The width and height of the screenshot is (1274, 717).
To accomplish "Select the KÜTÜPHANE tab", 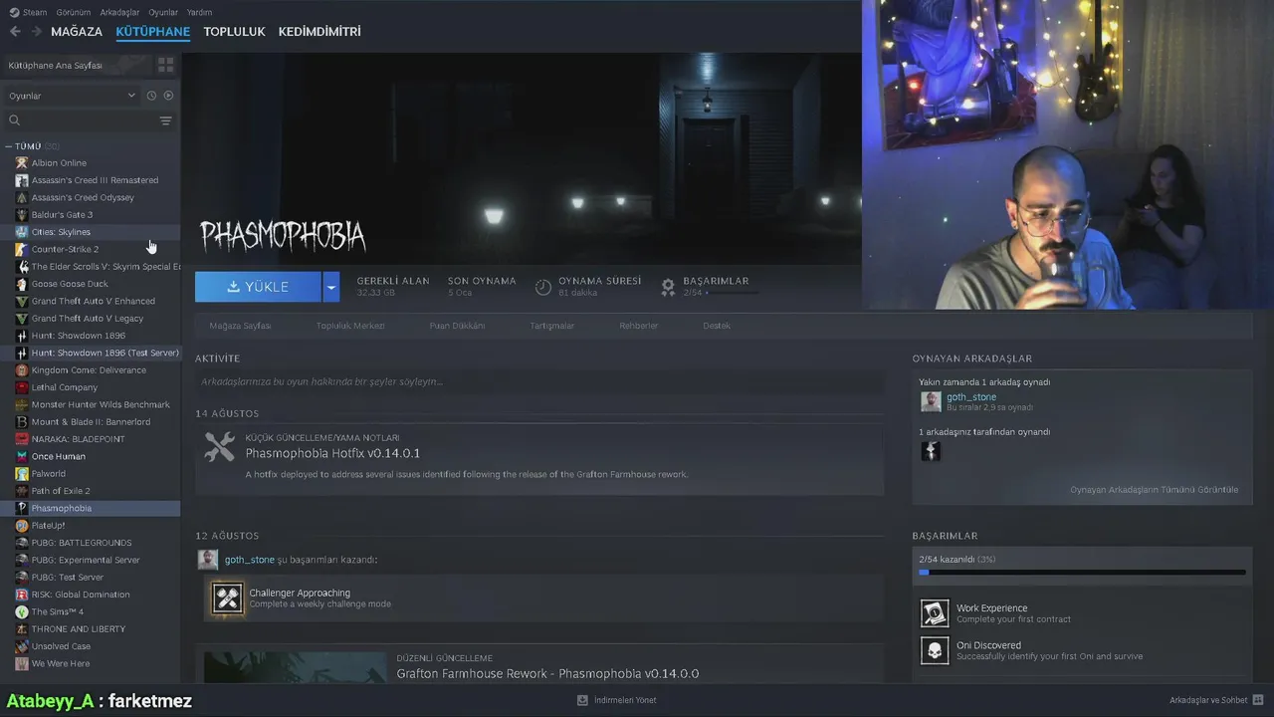I will click(152, 32).
